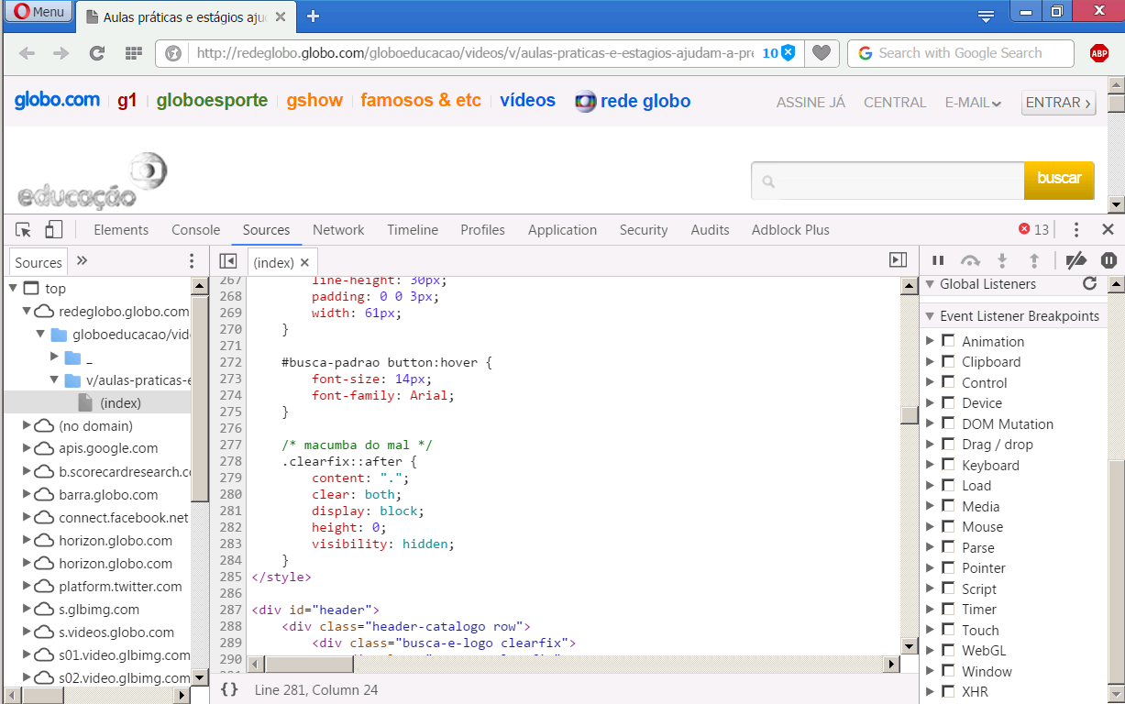The height and width of the screenshot is (704, 1125).
Task: Switch to the Network tab
Action: point(338,230)
